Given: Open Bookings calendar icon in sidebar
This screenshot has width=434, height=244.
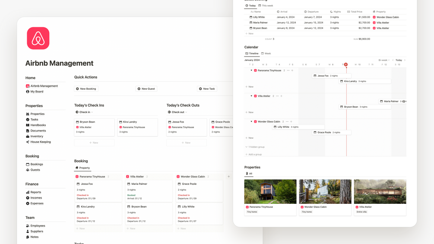Looking at the screenshot, I should 28,165.
